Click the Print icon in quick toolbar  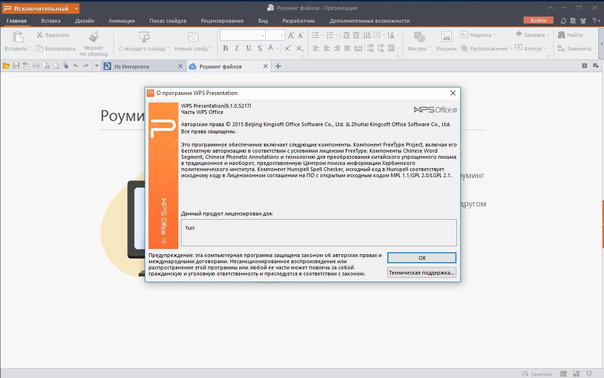[36, 66]
